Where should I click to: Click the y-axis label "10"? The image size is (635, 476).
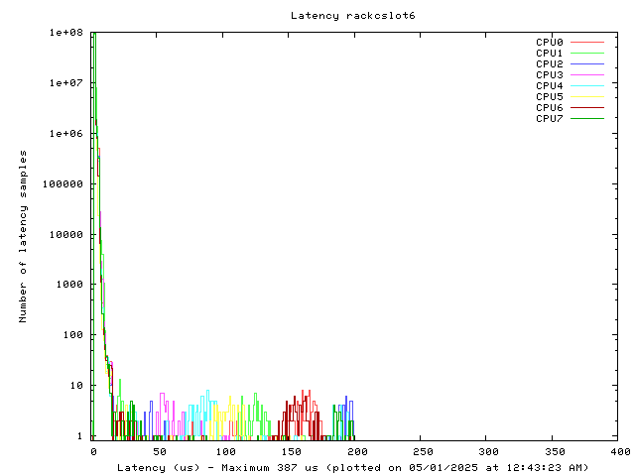tap(76, 386)
